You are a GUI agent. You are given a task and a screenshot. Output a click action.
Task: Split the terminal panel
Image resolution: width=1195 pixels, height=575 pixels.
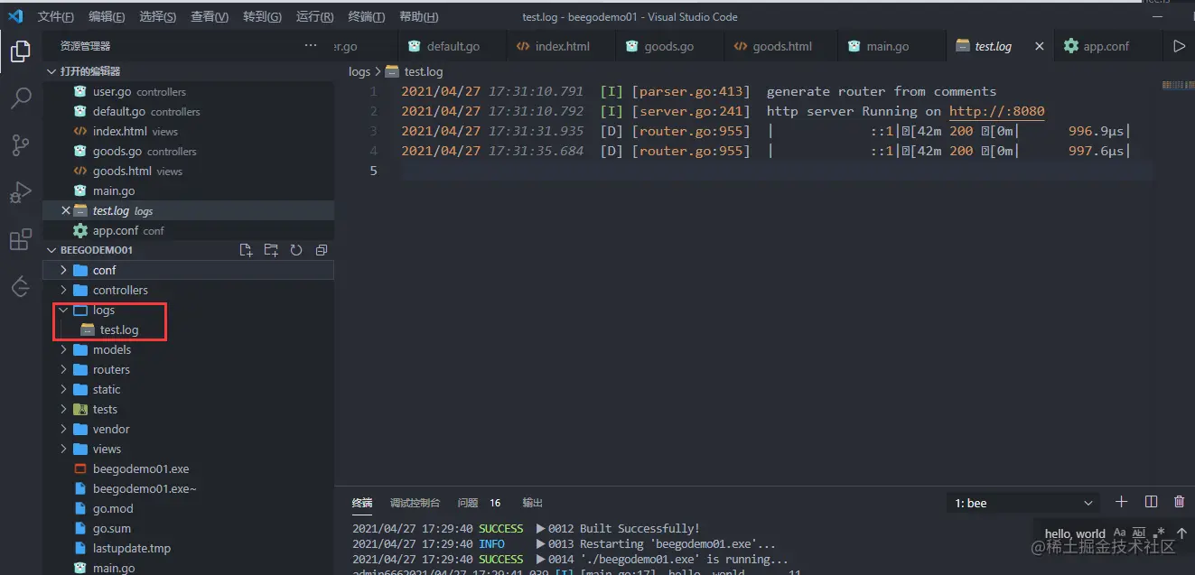click(x=1151, y=502)
